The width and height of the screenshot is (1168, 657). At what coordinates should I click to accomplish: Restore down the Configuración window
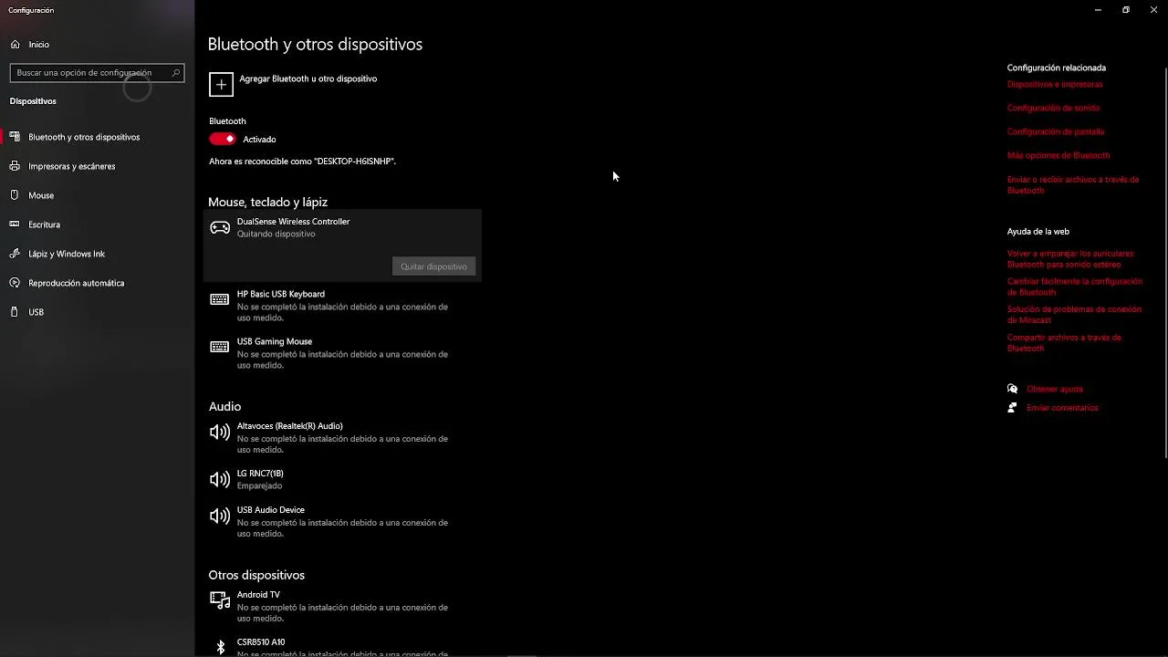click(x=1126, y=10)
